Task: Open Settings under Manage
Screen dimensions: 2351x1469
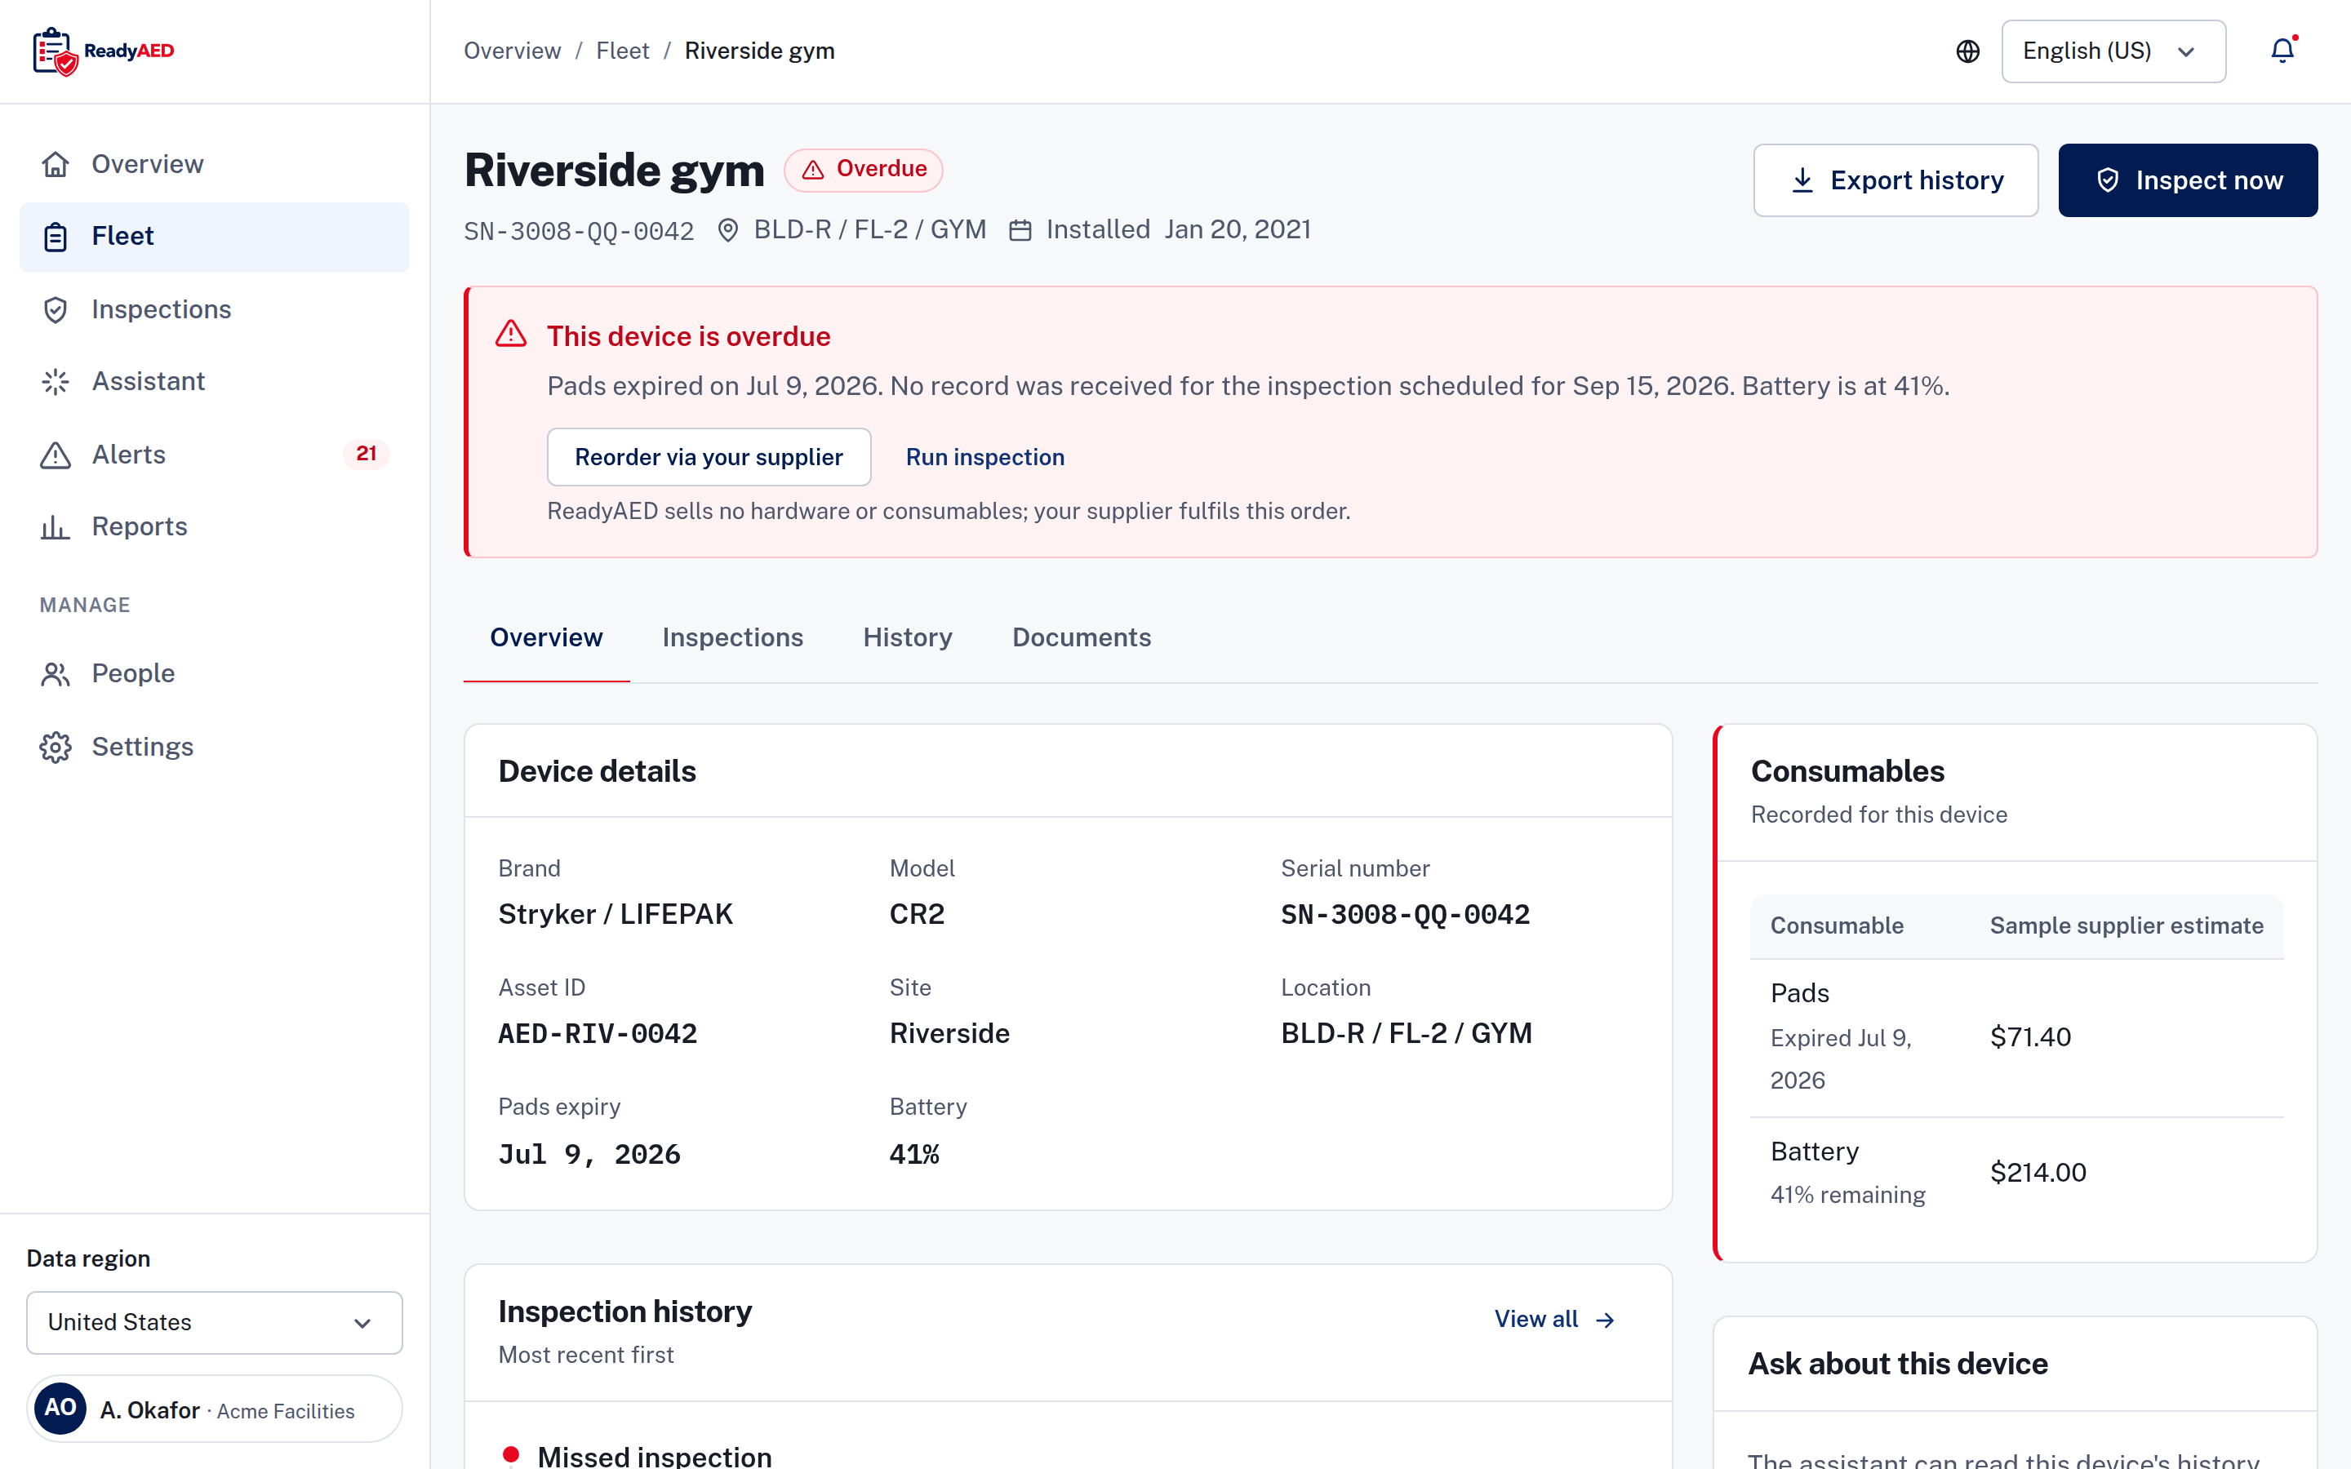Action: tap(215, 747)
